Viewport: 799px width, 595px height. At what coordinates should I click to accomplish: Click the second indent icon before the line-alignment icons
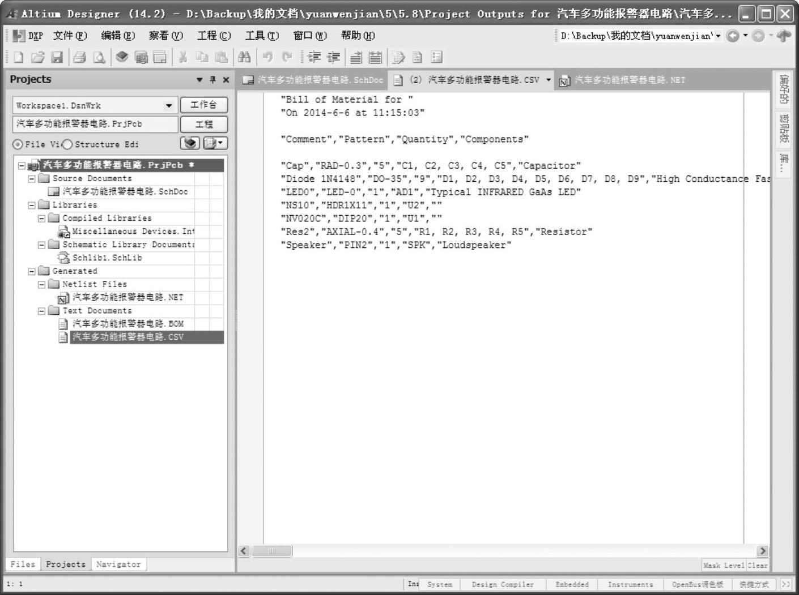334,57
